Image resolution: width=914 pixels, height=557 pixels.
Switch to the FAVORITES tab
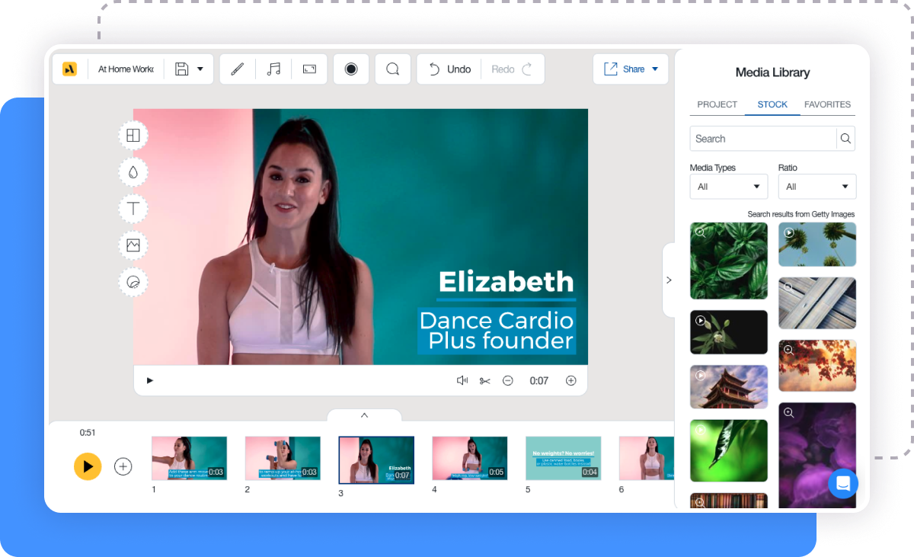(828, 104)
